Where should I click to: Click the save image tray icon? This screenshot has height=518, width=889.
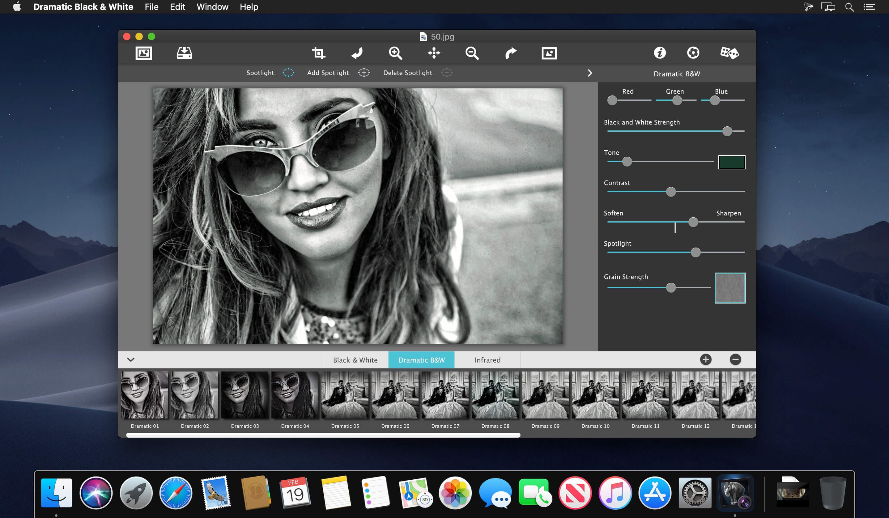[x=184, y=53]
